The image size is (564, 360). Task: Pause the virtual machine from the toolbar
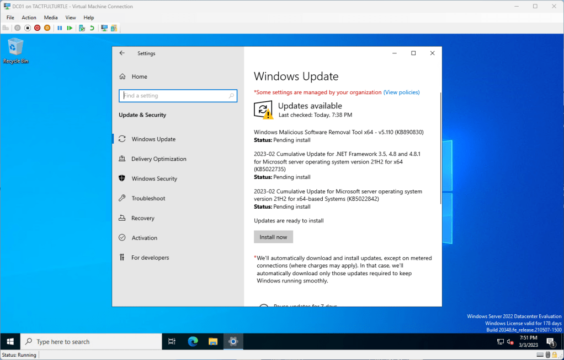(x=60, y=28)
